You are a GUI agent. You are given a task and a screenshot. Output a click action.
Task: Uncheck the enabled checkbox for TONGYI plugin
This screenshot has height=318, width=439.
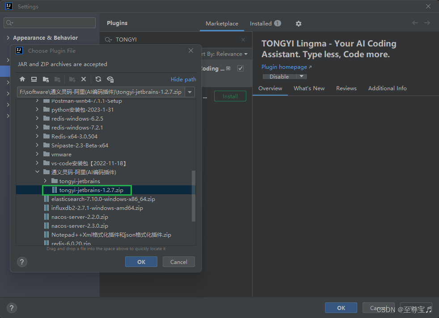click(x=241, y=68)
